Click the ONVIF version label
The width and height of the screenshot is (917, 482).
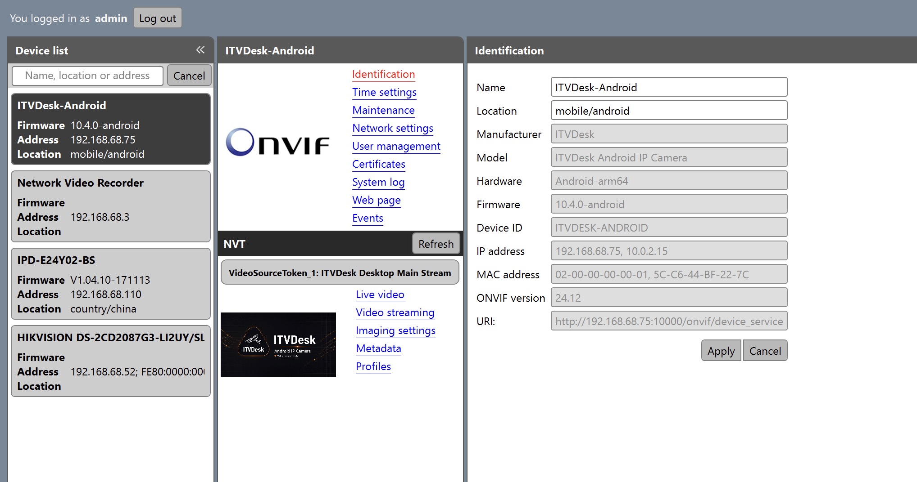tap(511, 298)
